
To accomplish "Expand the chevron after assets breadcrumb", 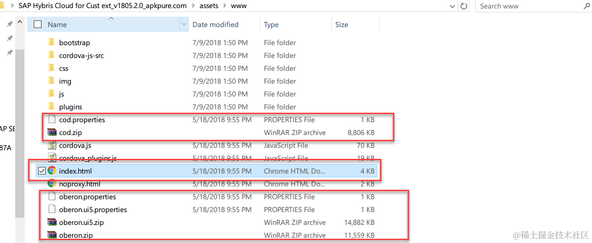I will click(x=224, y=6).
